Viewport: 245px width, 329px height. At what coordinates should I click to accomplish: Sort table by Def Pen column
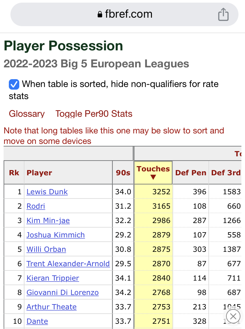190,173
